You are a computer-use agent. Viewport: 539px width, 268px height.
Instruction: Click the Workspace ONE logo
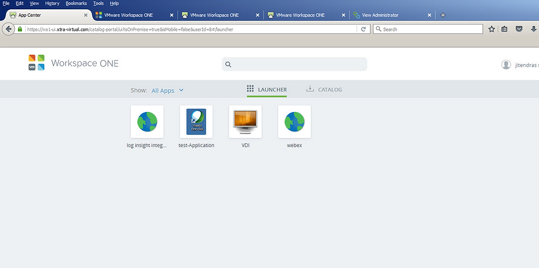36,63
